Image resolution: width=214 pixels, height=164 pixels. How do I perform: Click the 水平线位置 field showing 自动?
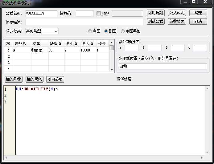[163, 66]
